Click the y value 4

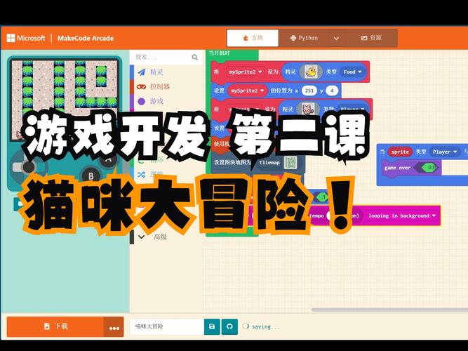click(x=332, y=91)
